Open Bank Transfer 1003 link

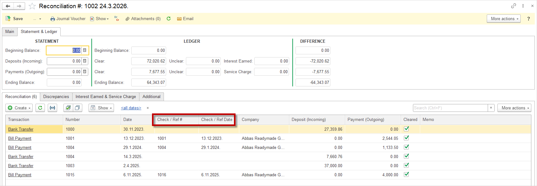tap(21, 166)
